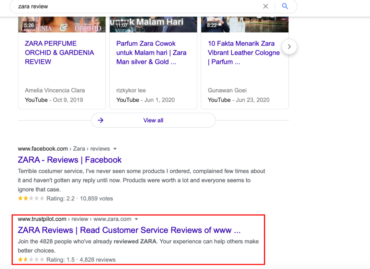Open '10 Fakta Menarik Zara Vibrant Leather' link
The image size is (370, 269).
point(244,53)
